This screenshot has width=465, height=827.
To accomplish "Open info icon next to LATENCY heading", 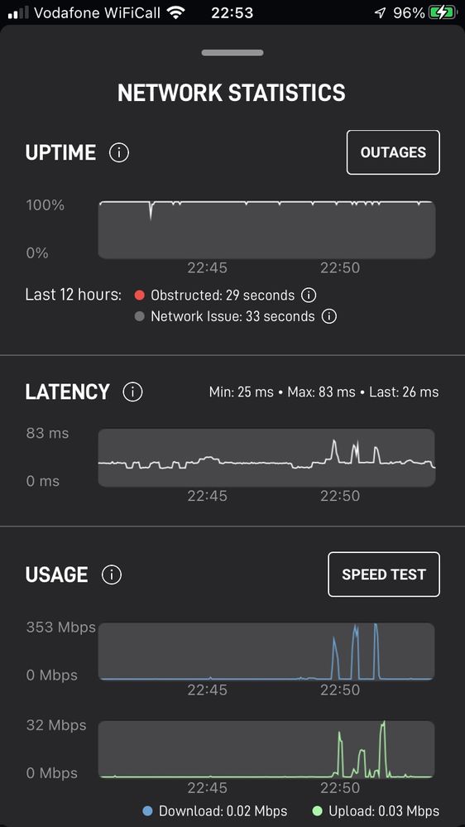I will click(132, 392).
